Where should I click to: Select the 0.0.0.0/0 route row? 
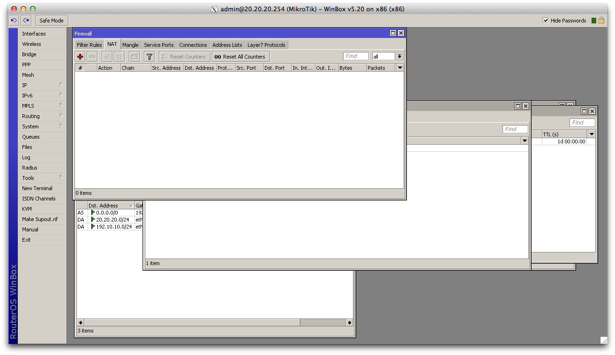110,213
